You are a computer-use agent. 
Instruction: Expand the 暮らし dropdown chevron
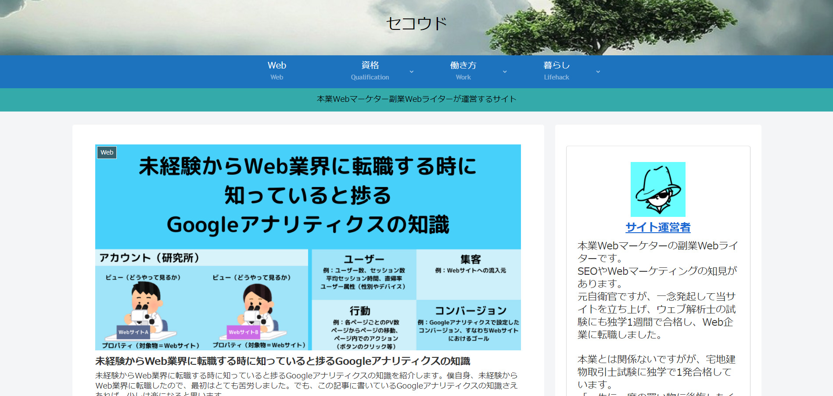598,72
